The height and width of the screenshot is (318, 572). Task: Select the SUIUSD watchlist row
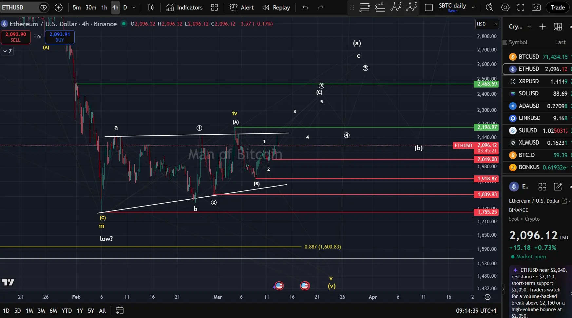point(538,130)
